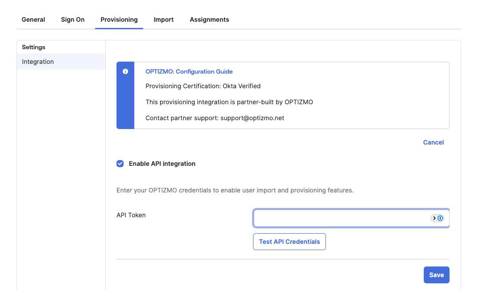This screenshot has height=290, width=486.
Task: Click the Settings heading in sidebar
Action: click(33, 47)
